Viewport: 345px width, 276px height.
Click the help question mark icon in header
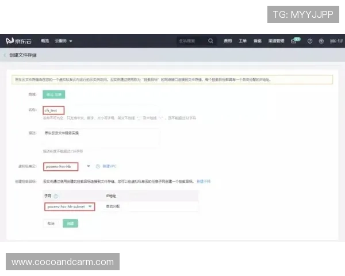310,41
